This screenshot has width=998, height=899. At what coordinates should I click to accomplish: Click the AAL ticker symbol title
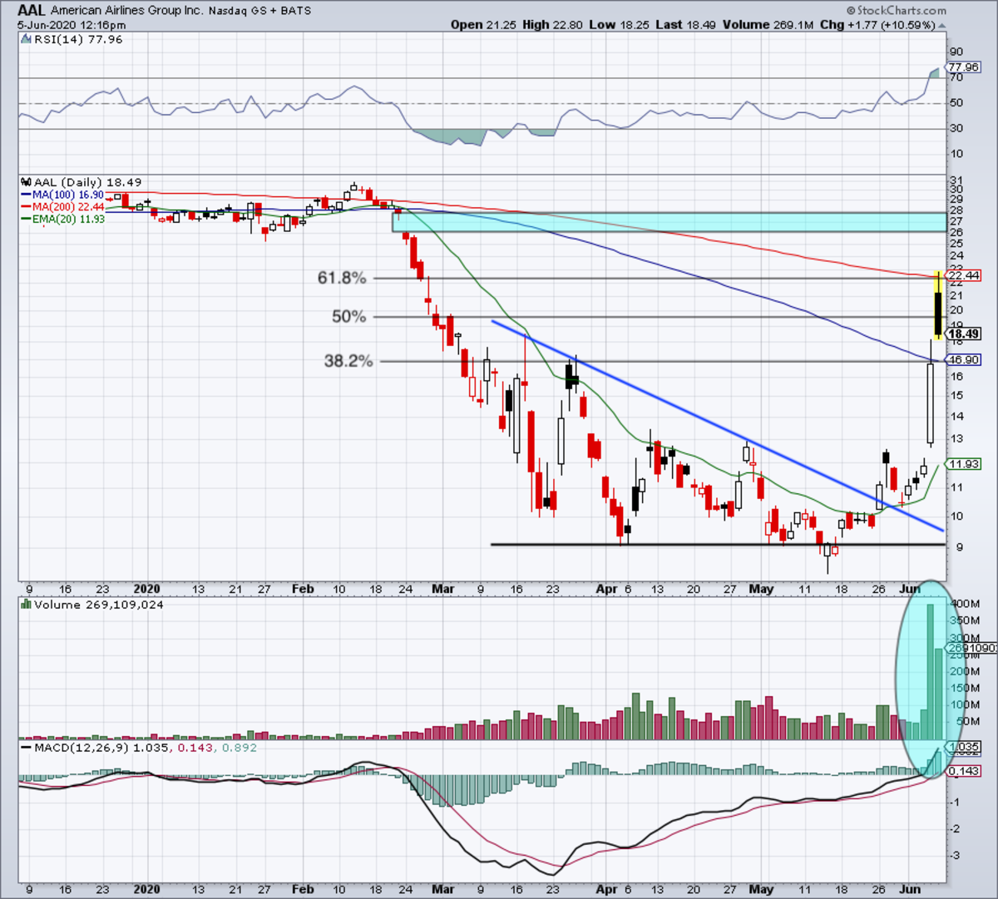(32, 11)
